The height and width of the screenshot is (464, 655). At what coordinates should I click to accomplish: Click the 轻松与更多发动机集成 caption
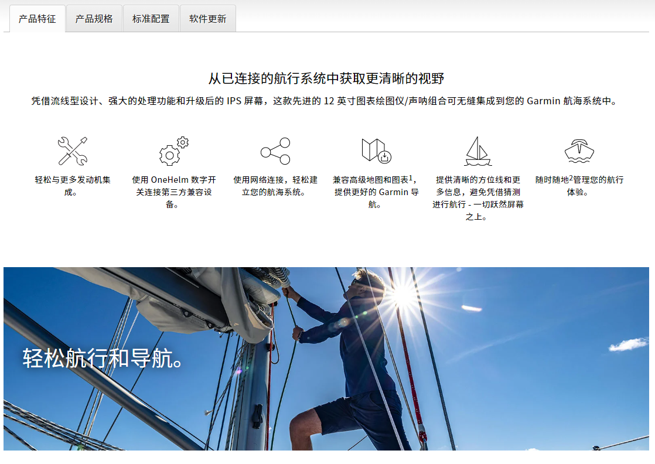(x=73, y=186)
